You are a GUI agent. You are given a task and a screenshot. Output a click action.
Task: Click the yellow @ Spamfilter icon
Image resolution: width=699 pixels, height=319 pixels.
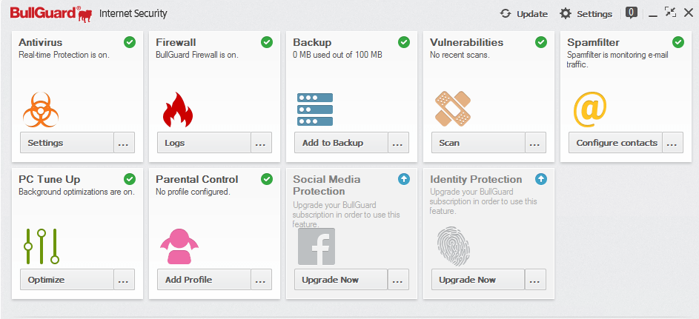pyautogui.click(x=590, y=110)
